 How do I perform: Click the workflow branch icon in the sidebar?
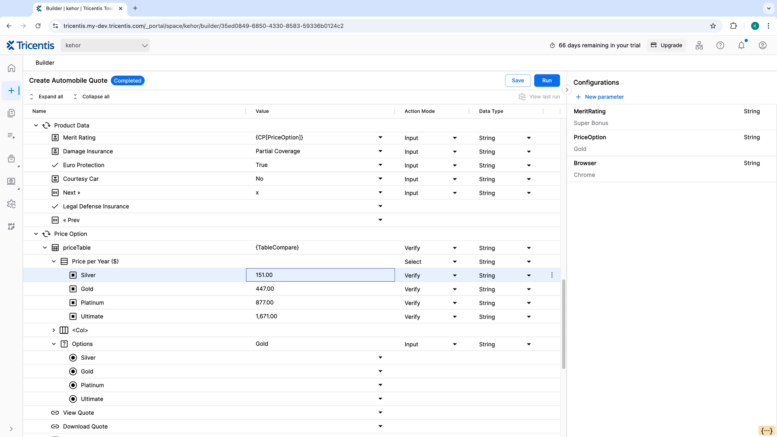(x=11, y=226)
